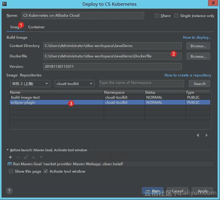
Task: Check Single instance only option
Action: pyautogui.click(x=176, y=16)
